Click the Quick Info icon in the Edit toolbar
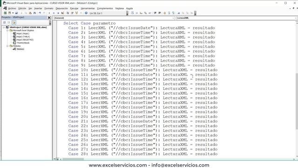 click(141, 13)
